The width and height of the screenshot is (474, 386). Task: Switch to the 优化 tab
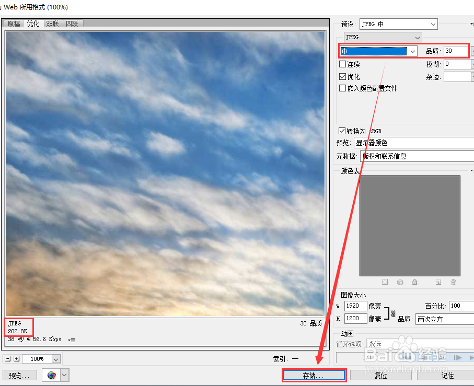coord(33,24)
